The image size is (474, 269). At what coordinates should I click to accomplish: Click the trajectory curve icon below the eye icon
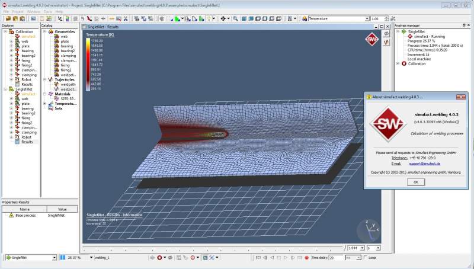click(x=386, y=43)
